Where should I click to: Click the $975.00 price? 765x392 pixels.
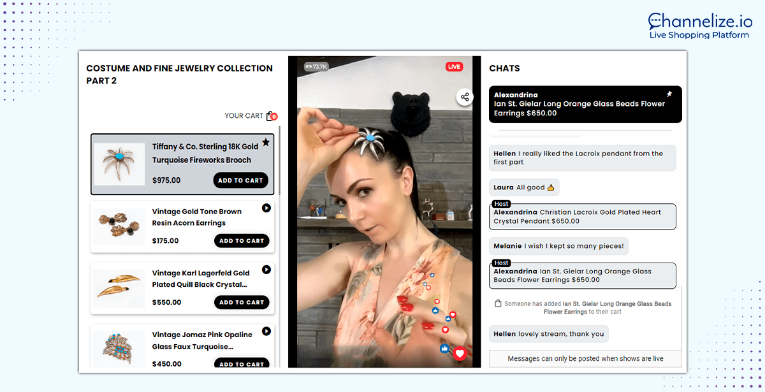point(166,180)
